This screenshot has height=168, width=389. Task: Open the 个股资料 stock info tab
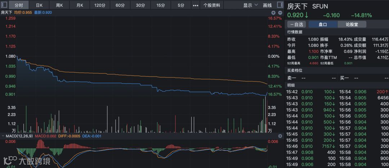212,5
